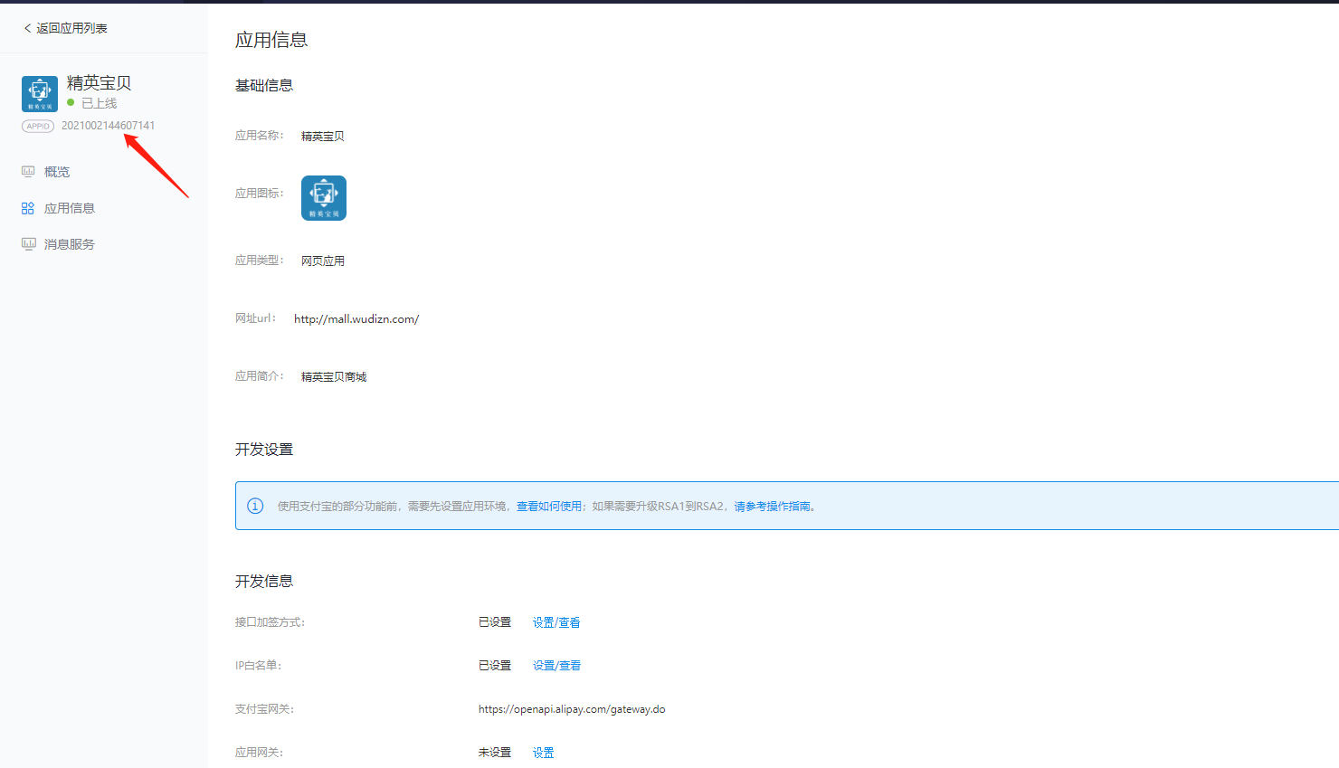Click the 支付宝网关 field label

[x=264, y=709]
